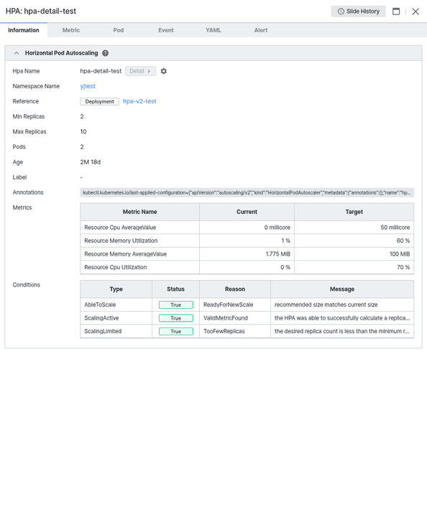This screenshot has height=512, width=427.
Task: Collapse the Horizontal Pod Autoscaling section
Action: (17, 53)
